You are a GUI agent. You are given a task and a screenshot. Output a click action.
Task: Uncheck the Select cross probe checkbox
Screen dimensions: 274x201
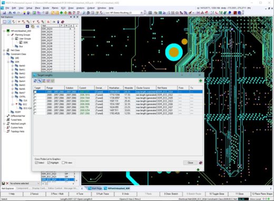[36, 162]
